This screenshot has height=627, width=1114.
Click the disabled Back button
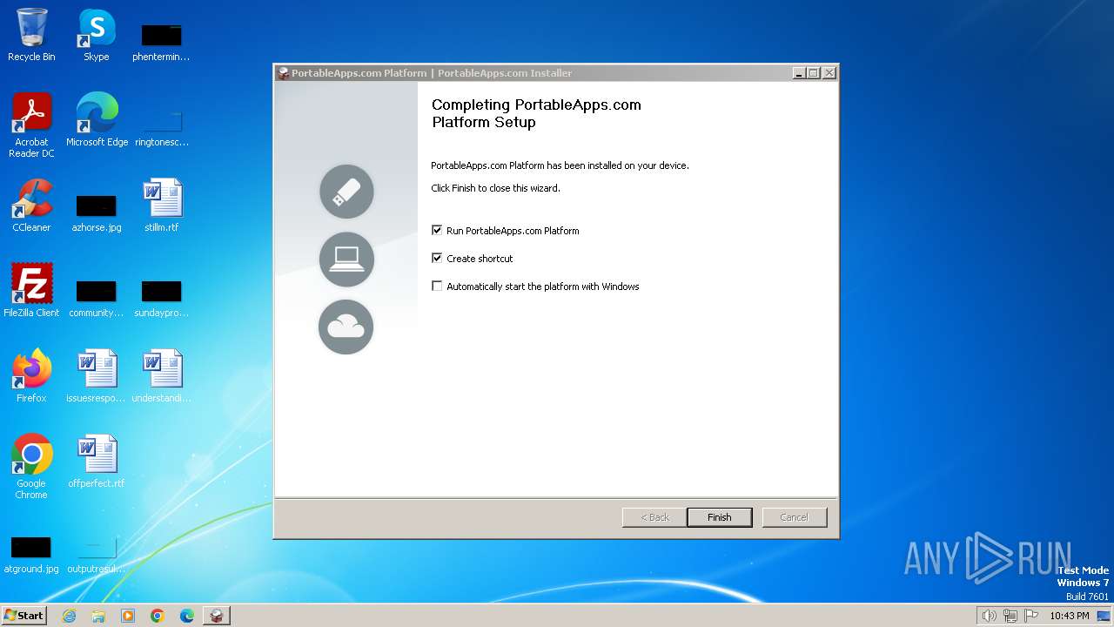pos(654,517)
